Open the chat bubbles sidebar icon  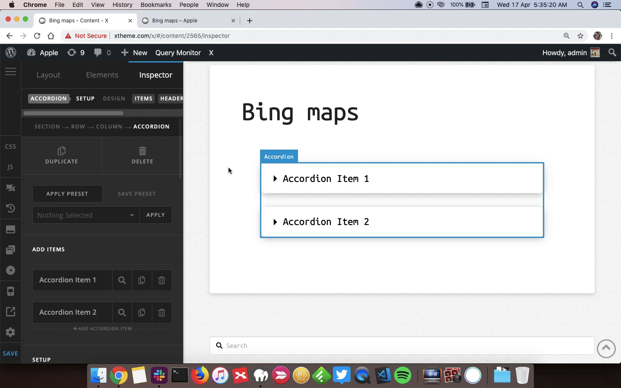10,188
